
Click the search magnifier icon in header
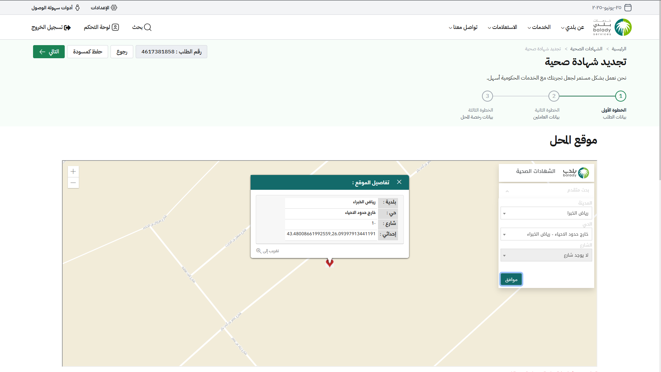pyautogui.click(x=148, y=27)
